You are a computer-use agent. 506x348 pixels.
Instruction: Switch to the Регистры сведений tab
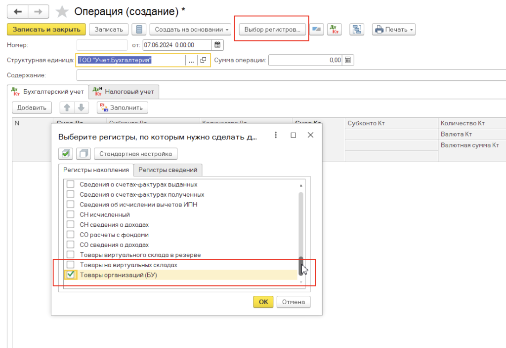coord(168,170)
